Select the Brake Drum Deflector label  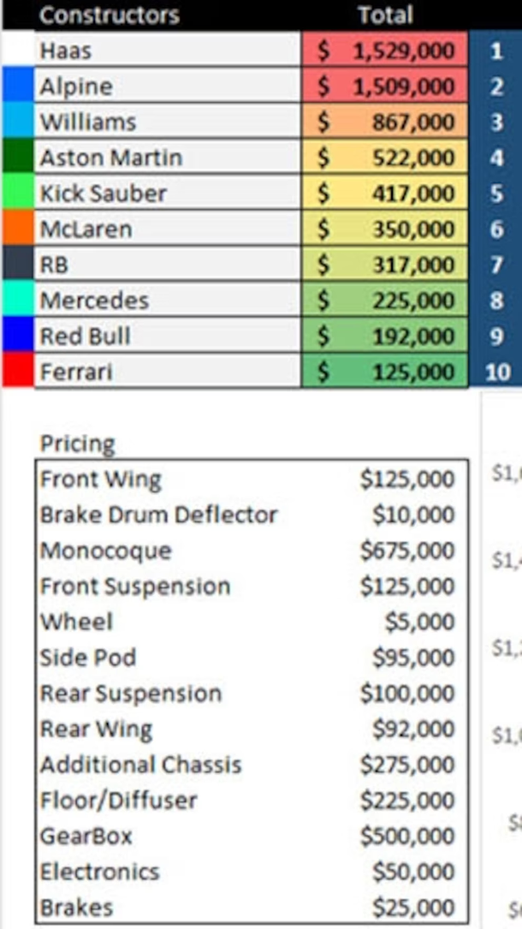pyautogui.click(x=158, y=515)
